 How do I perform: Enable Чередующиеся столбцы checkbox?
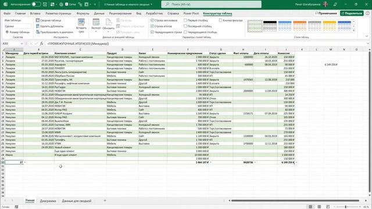click(185, 32)
